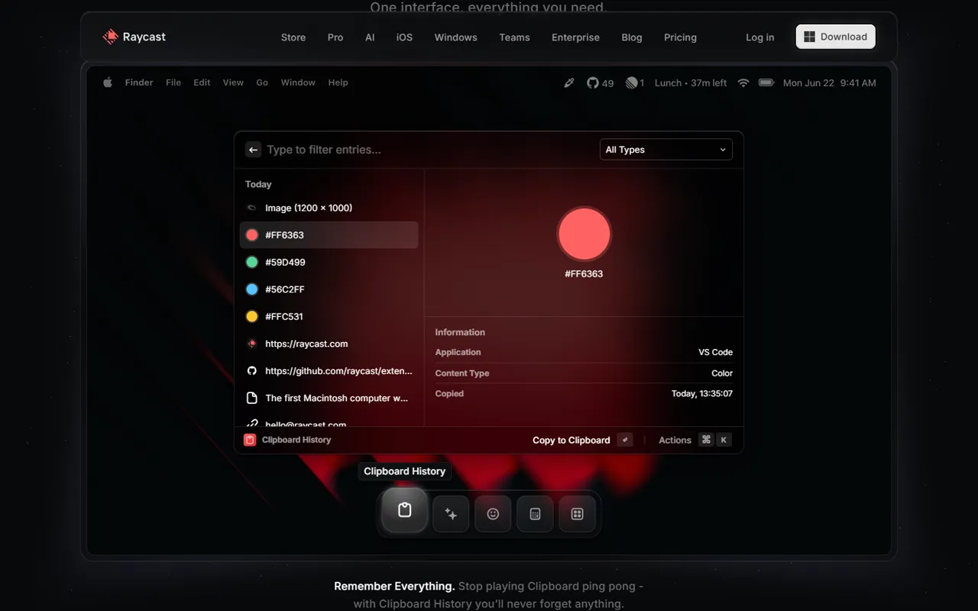
Task: Select the AI sparkles dock icon
Action: tap(451, 514)
